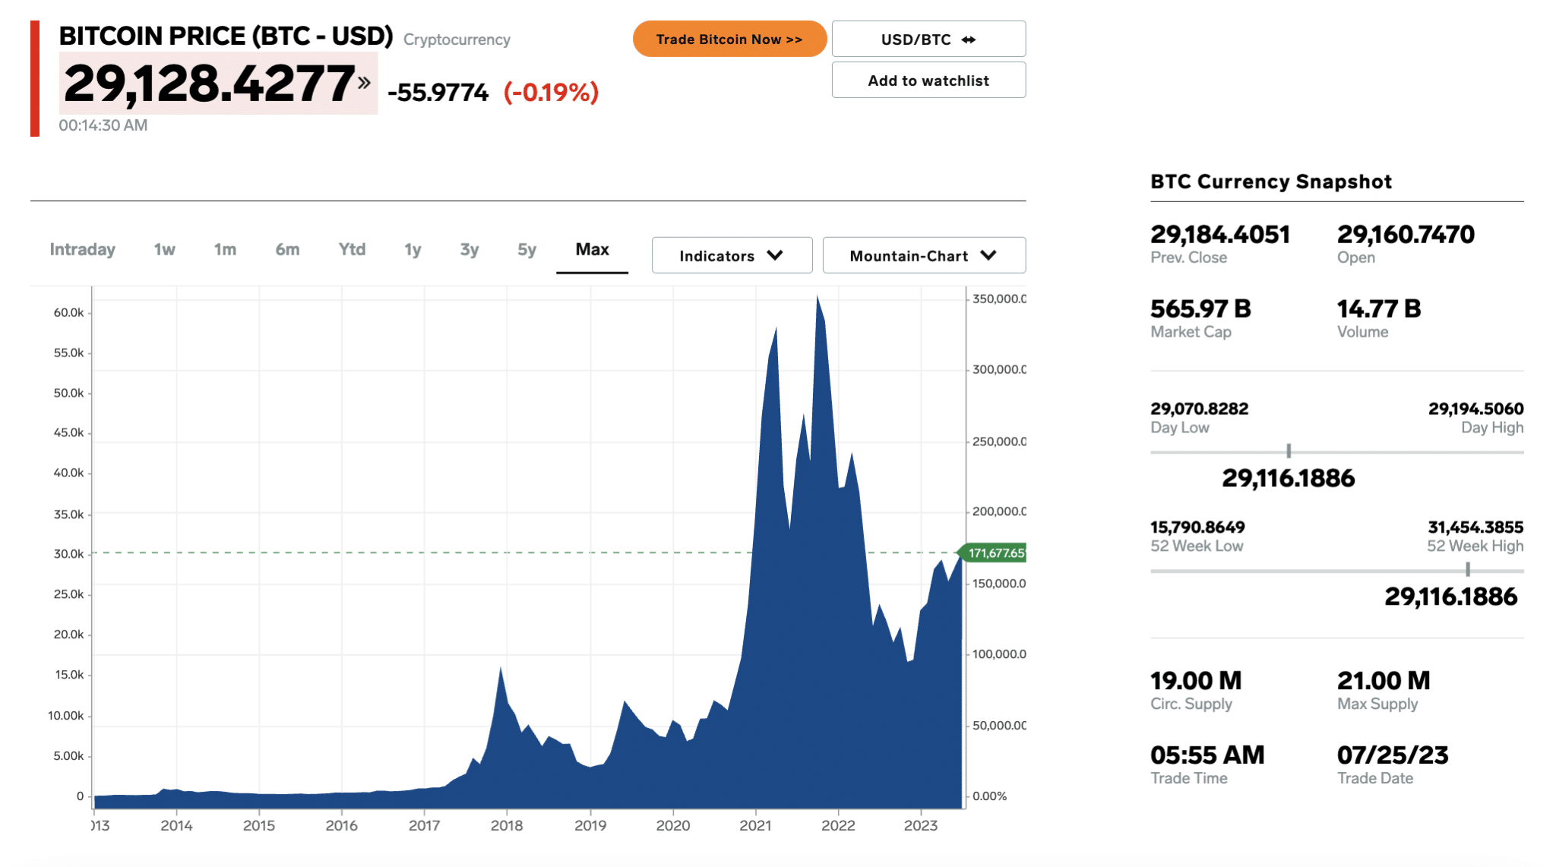Viewport: 1556px width, 867px height.
Task: Open the Indicators menu
Action: pyautogui.click(x=716, y=255)
